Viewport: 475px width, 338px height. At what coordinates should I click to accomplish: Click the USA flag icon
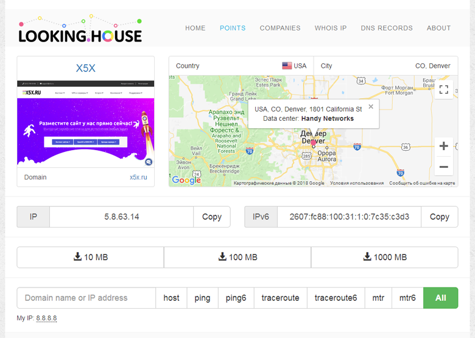pos(287,66)
